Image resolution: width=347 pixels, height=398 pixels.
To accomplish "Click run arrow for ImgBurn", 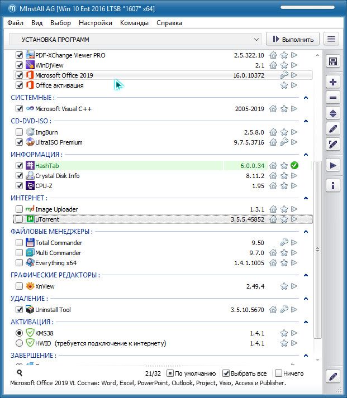I will pos(294,132).
